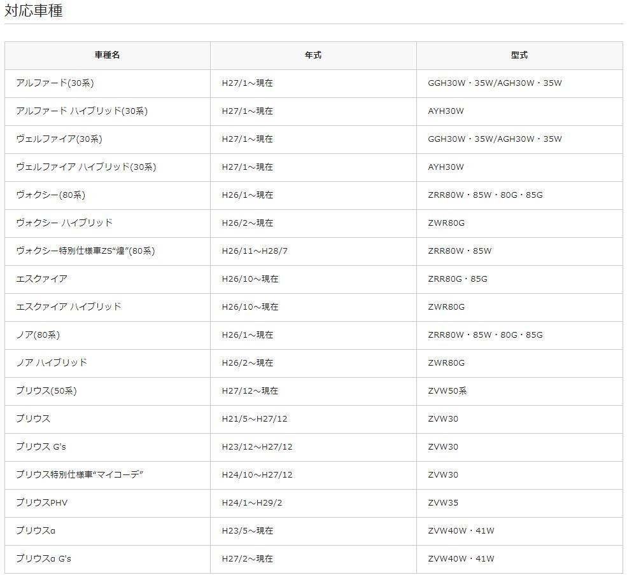Click year H23/5～現在 cell
The height and width of the screenshot is (580, 627).
pos(313,530)
